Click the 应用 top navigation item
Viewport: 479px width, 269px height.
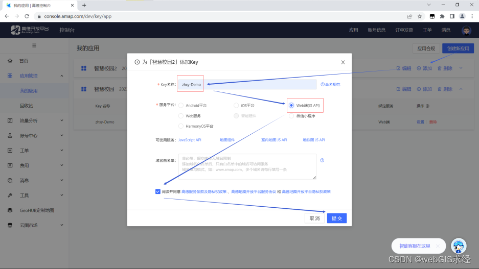(x=353, y=30)
